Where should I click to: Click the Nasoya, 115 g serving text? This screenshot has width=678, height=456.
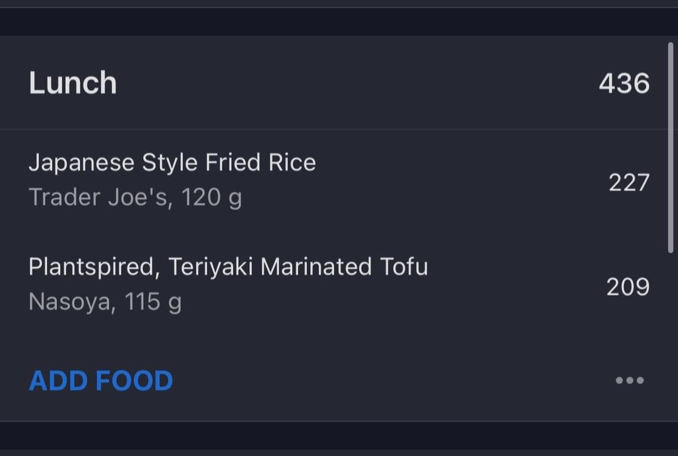105,302
